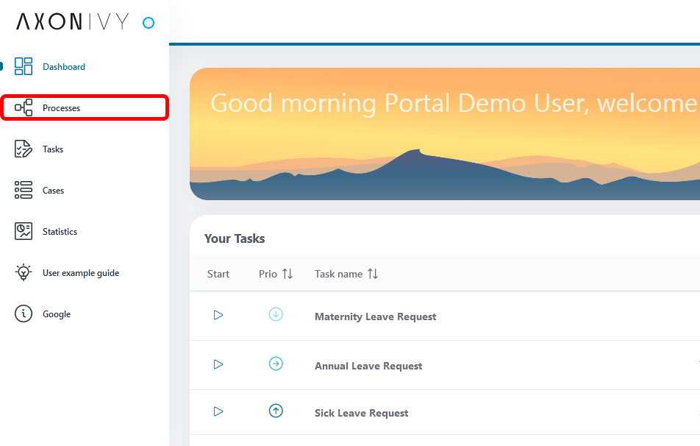Start the Annual Leave Request task

[218, 364]
